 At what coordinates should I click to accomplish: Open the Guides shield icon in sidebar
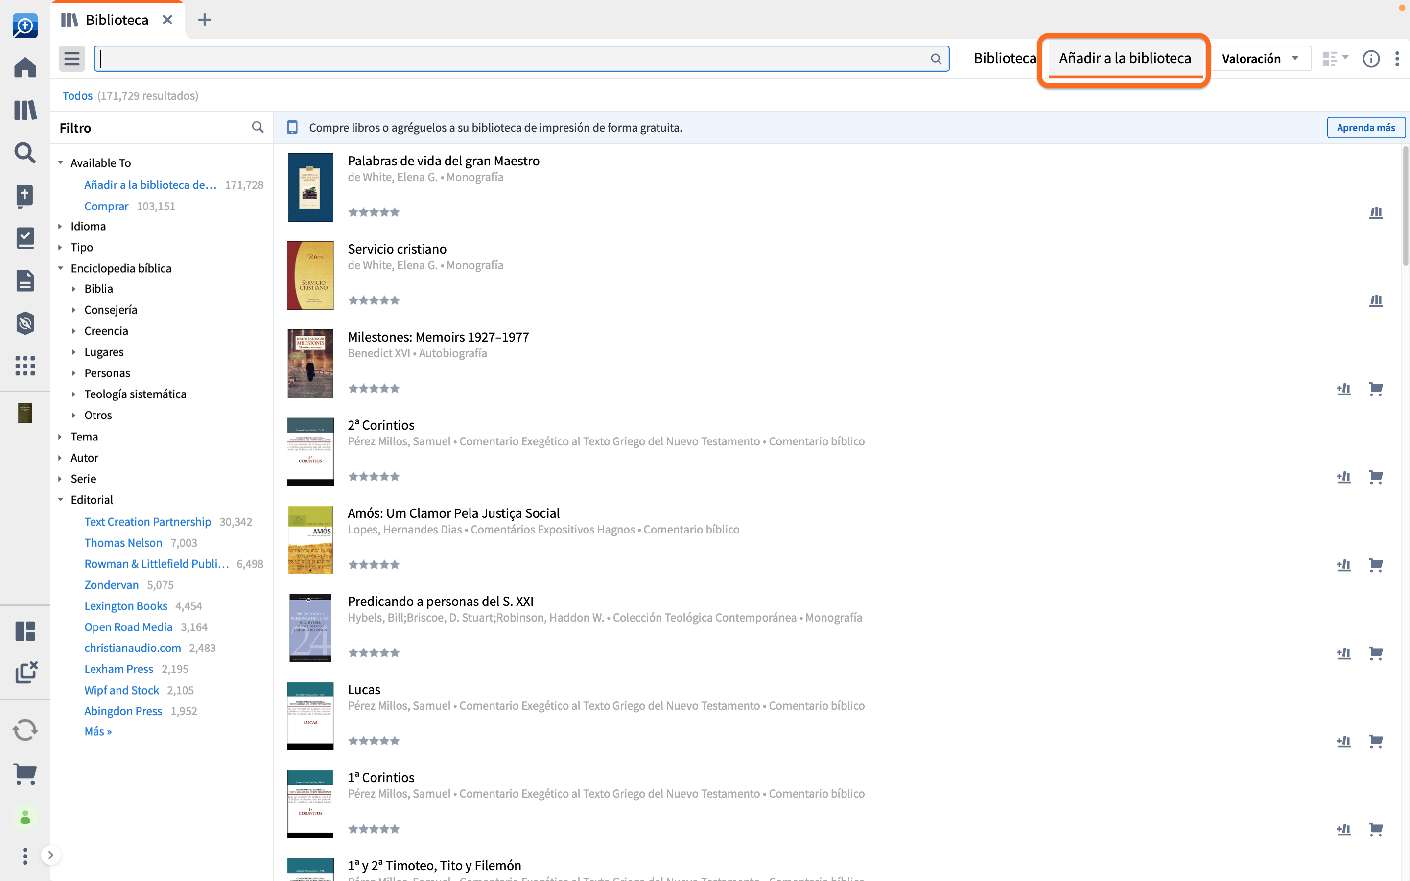pos(25,324)
